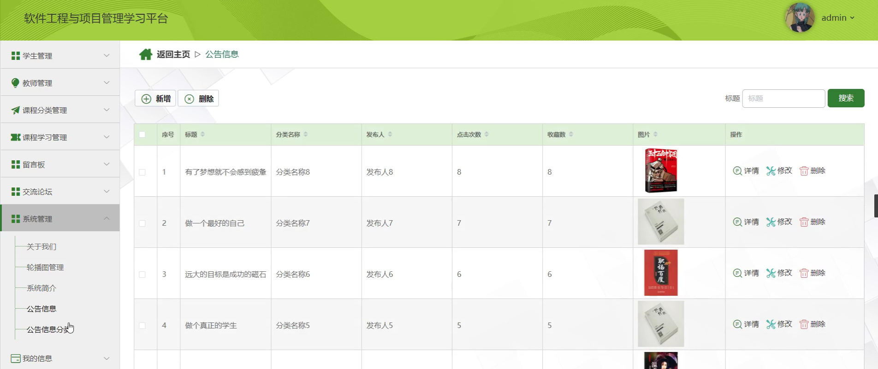Open 详情 for row 做一个最好的自己

tap(746, 222)
